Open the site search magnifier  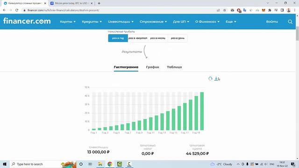(290, 22)
